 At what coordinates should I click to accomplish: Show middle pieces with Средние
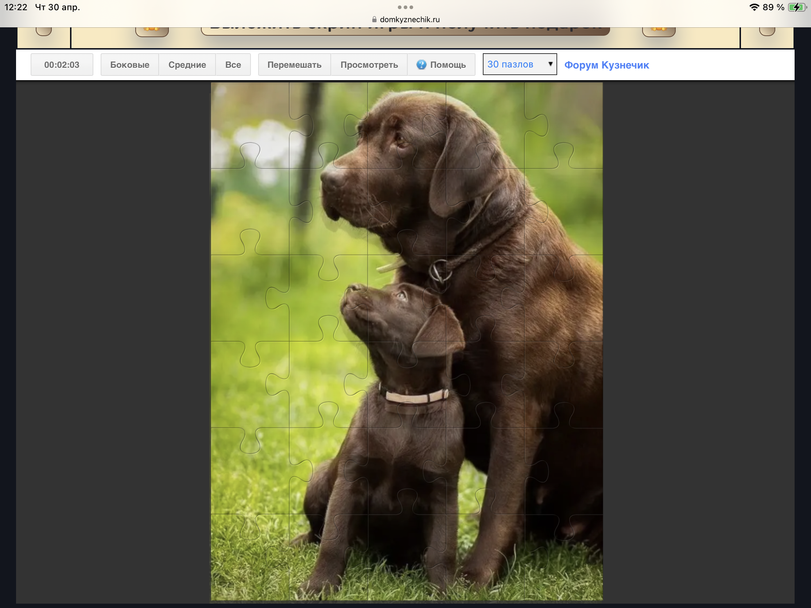point(187,65)
